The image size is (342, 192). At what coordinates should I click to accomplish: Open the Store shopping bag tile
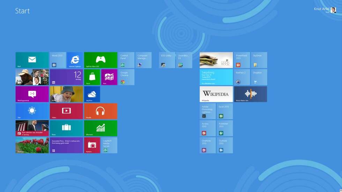point(92,77)
